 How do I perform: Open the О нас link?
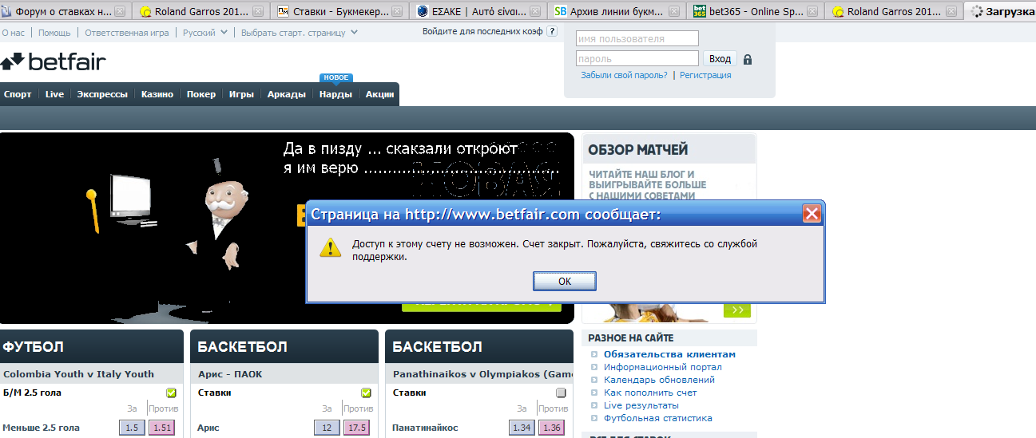[13, 33]
